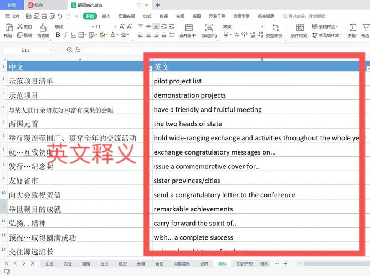Open the filter dropdown on 中文 header
Viewport: 370px width, 276px height.
150,68
